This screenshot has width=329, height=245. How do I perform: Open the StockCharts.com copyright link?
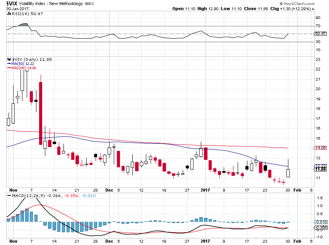297,3
